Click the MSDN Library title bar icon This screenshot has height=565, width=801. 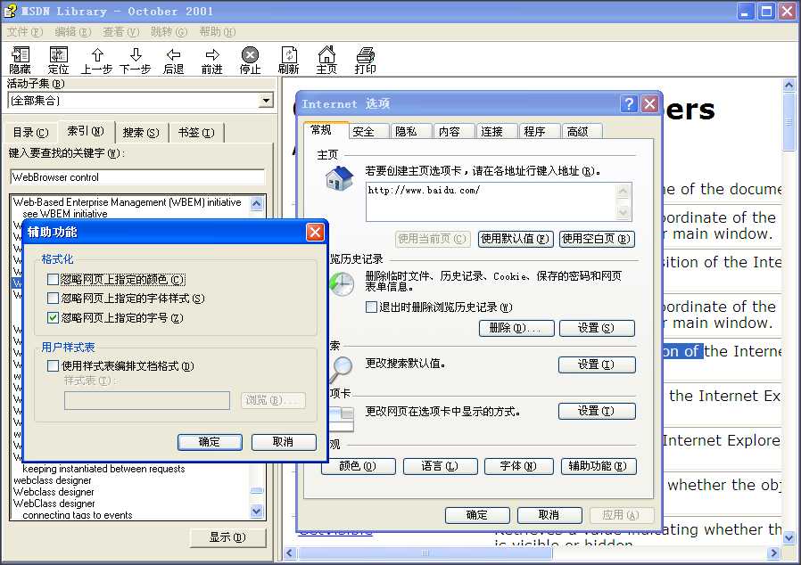[x=10, y=11]
